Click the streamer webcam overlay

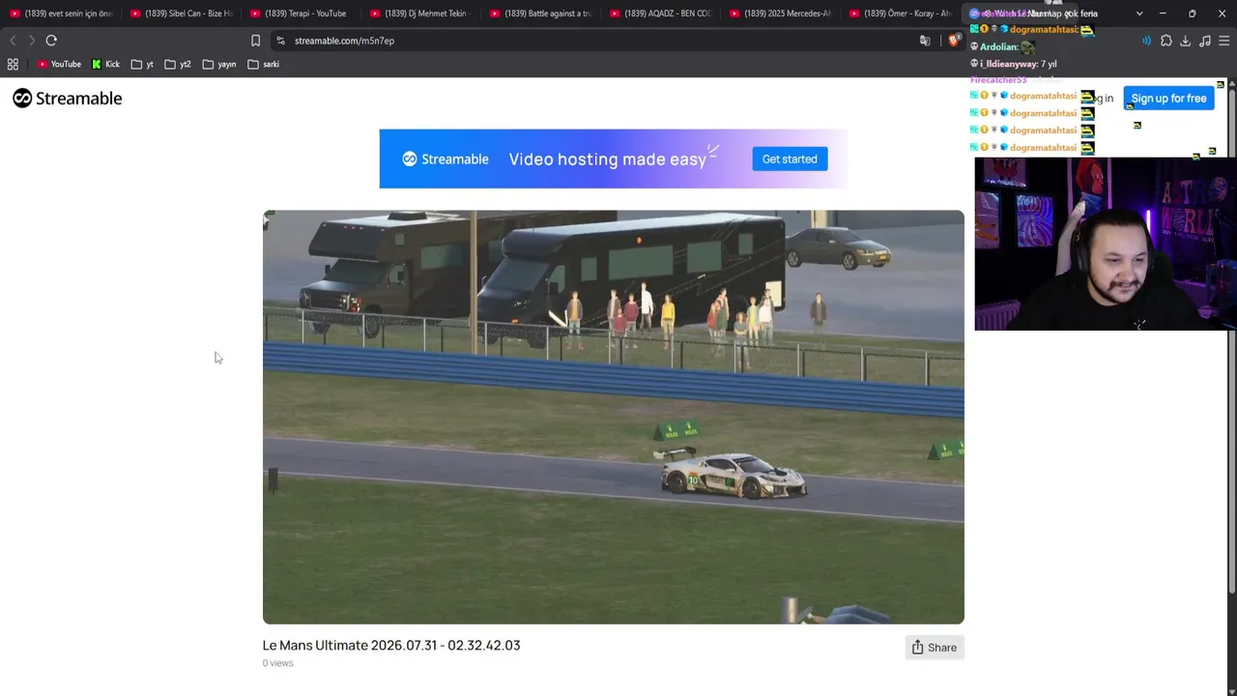coord(1106,244)
